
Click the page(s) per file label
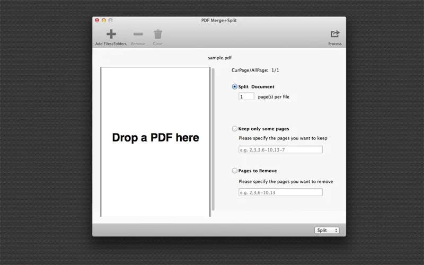[x=273, y=97]
